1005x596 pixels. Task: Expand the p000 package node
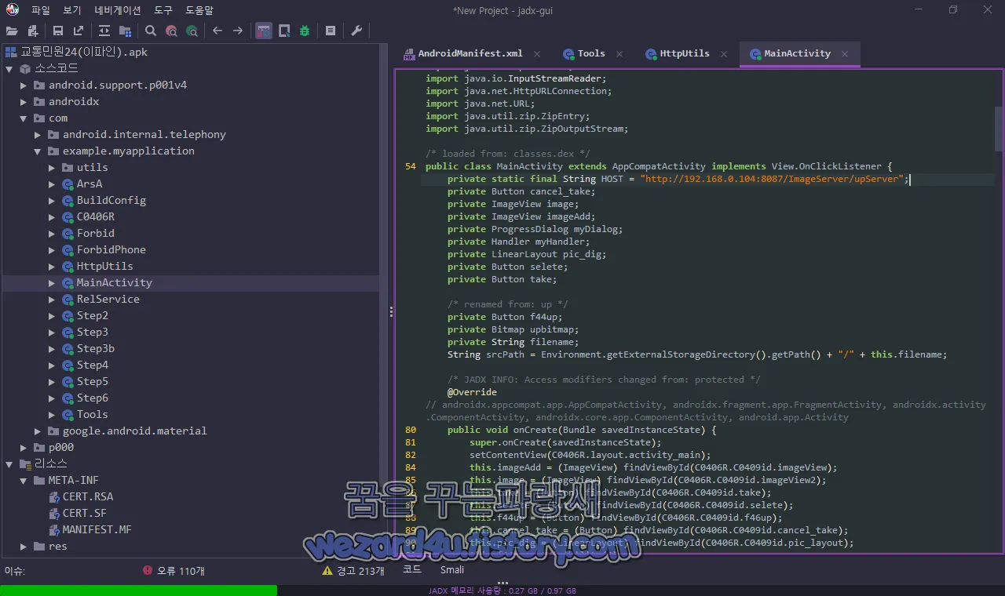(24, 447)
